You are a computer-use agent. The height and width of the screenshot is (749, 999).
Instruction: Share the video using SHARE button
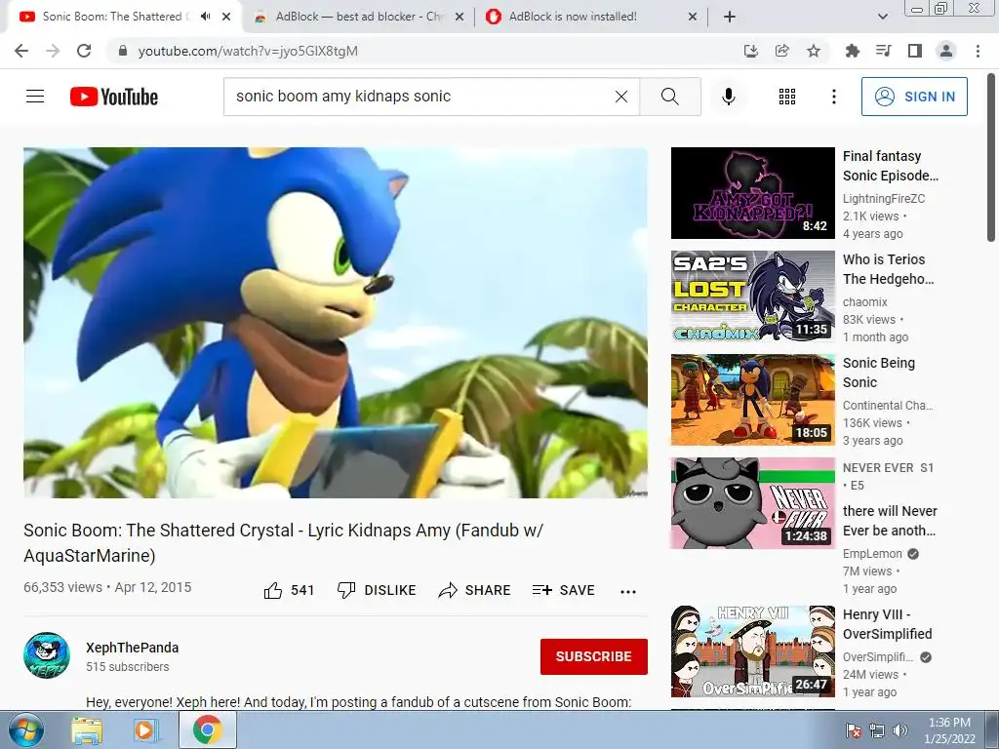[475, 590]
